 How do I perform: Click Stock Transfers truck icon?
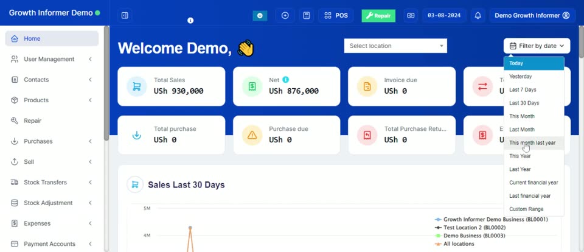[x=15, y=182]
